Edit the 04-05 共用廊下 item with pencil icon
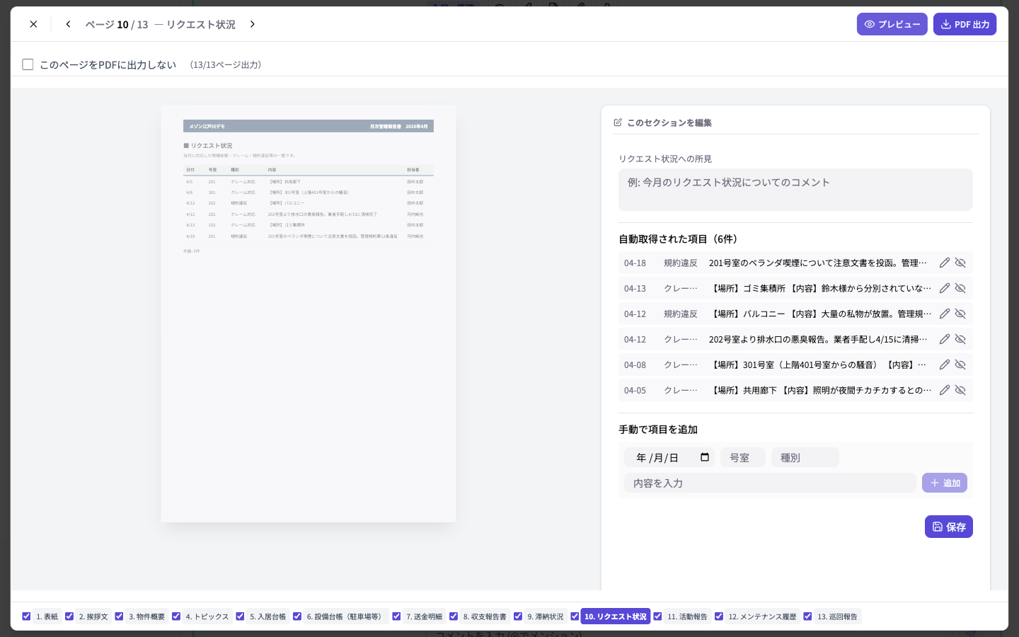1019x637 pixels. point(945,390)
